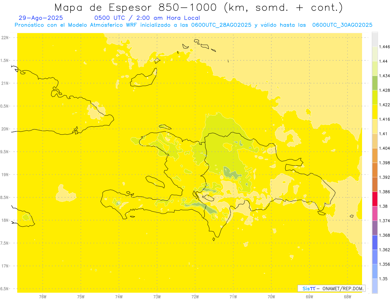Click the longitude label '71W'
390x301 pixels.
pyautogui.click(x=233, y=296)
